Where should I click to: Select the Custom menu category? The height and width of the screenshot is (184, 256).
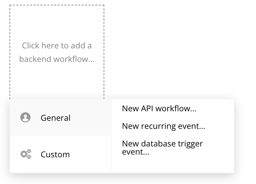point(61,154)
